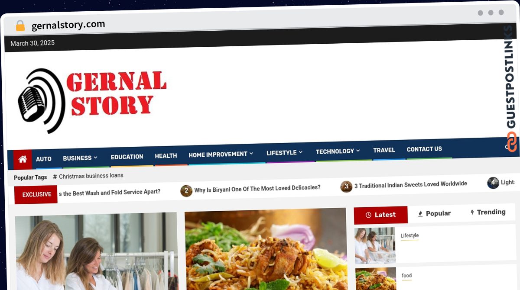Click the Gernal Story microphone logo
This screenshot has height=290, width=520.
pyautogui.click(x=92, y=100)
